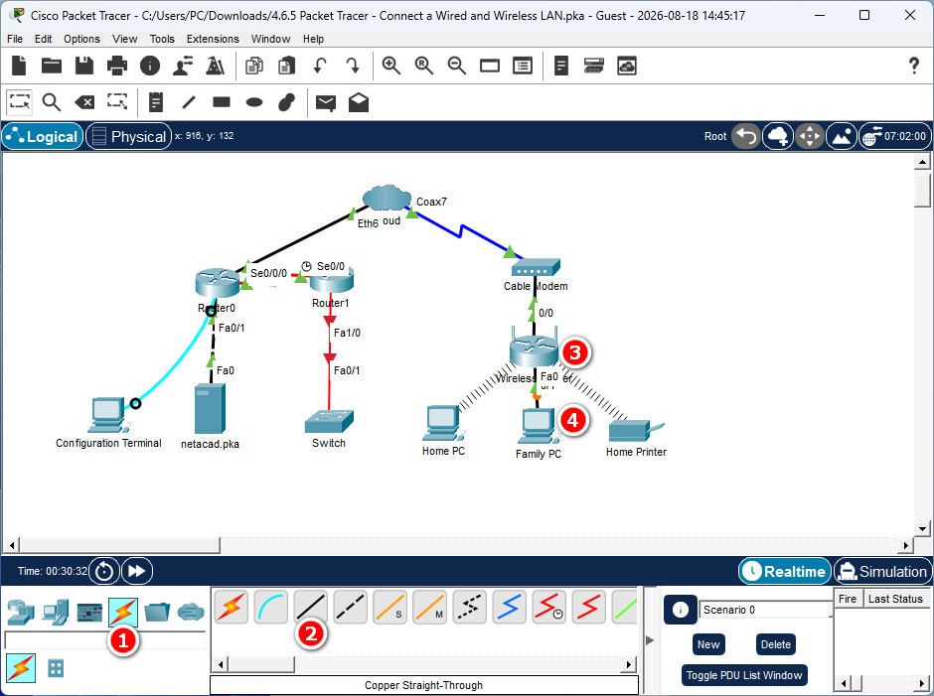
Task: Redo the last action
Action: click(353, 66)
